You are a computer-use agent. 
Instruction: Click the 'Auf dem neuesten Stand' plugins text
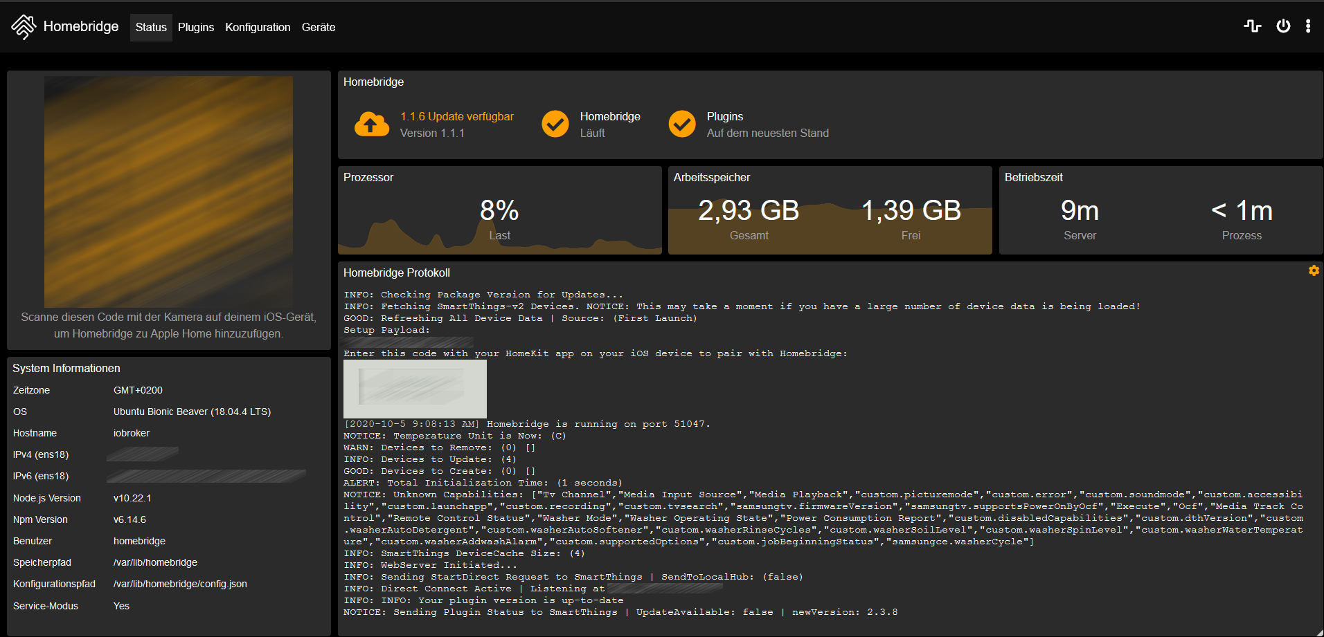(767, 133)
